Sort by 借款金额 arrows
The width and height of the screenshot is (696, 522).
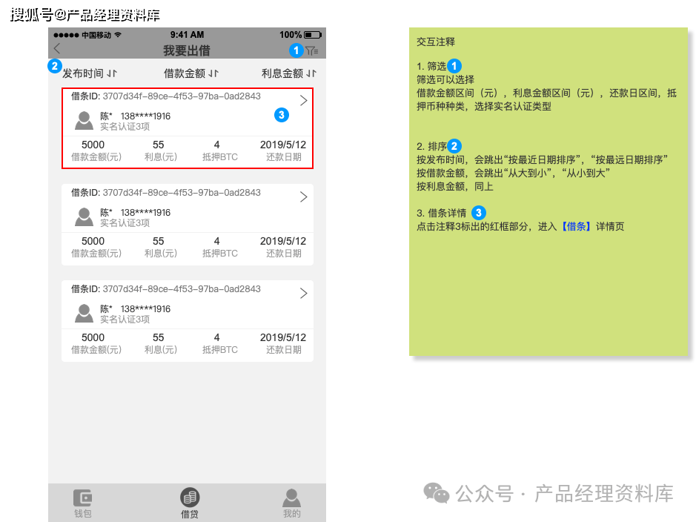coord(213,73)
